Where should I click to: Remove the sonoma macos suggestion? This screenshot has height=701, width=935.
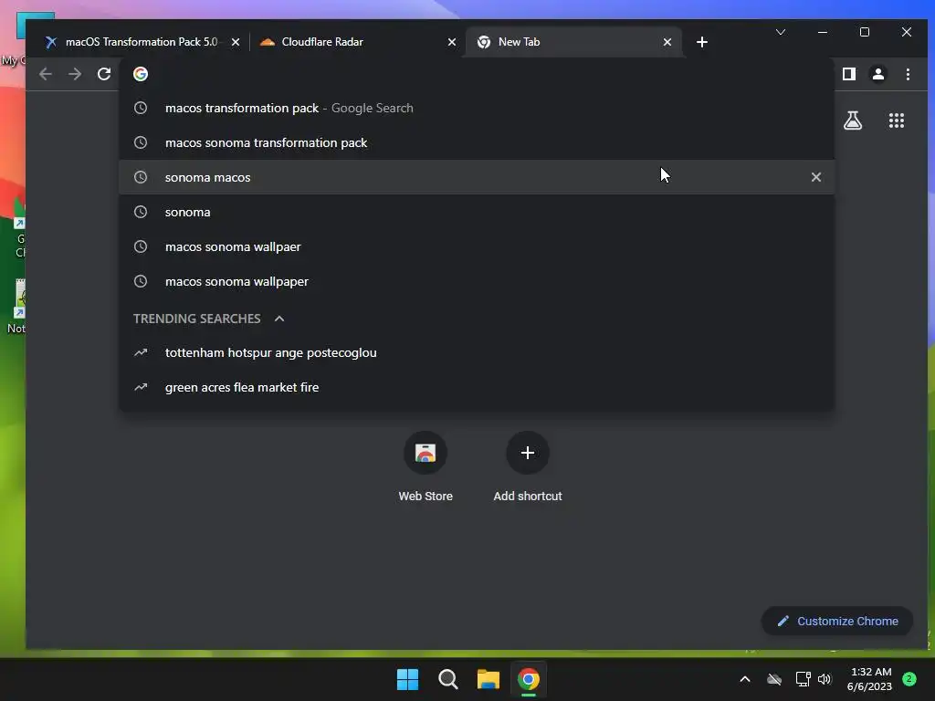tap(815, 177)
